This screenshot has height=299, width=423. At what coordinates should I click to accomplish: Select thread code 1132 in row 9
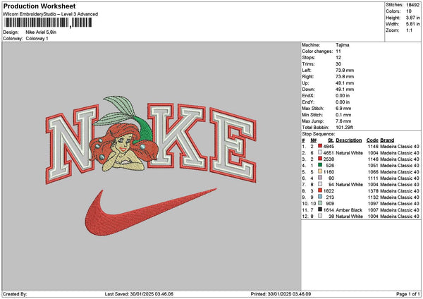coord(372,197)
